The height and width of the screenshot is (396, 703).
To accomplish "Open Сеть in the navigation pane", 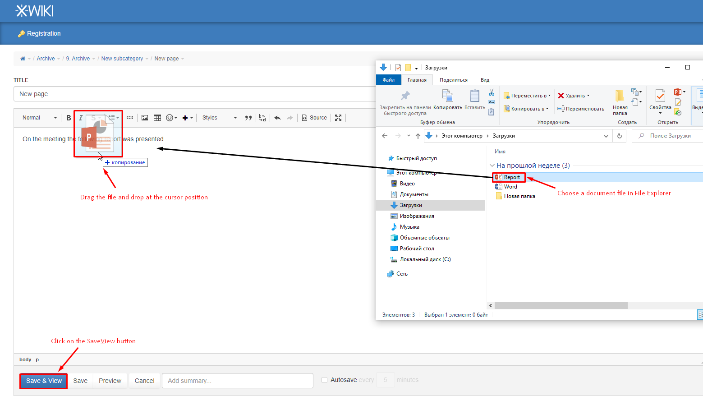I will coord(397,274).
